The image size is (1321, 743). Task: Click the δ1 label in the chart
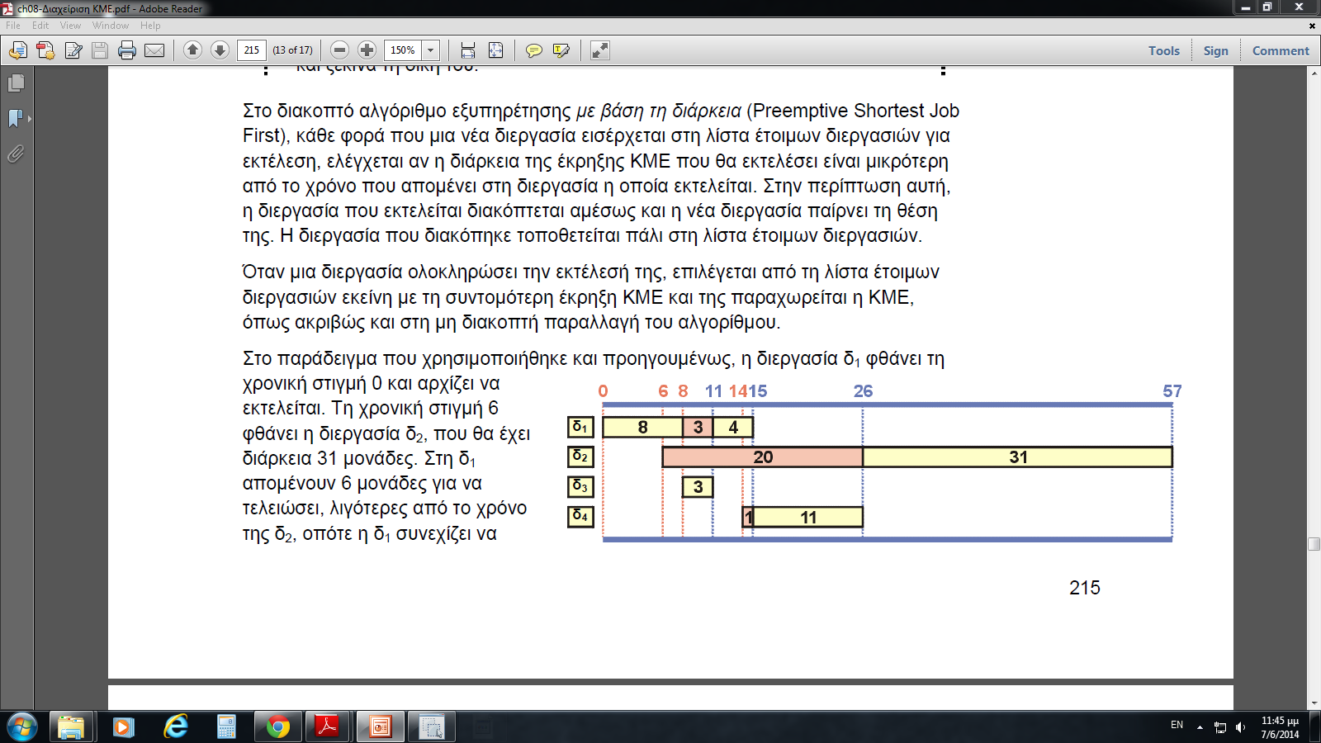click(x=580, y=427)
